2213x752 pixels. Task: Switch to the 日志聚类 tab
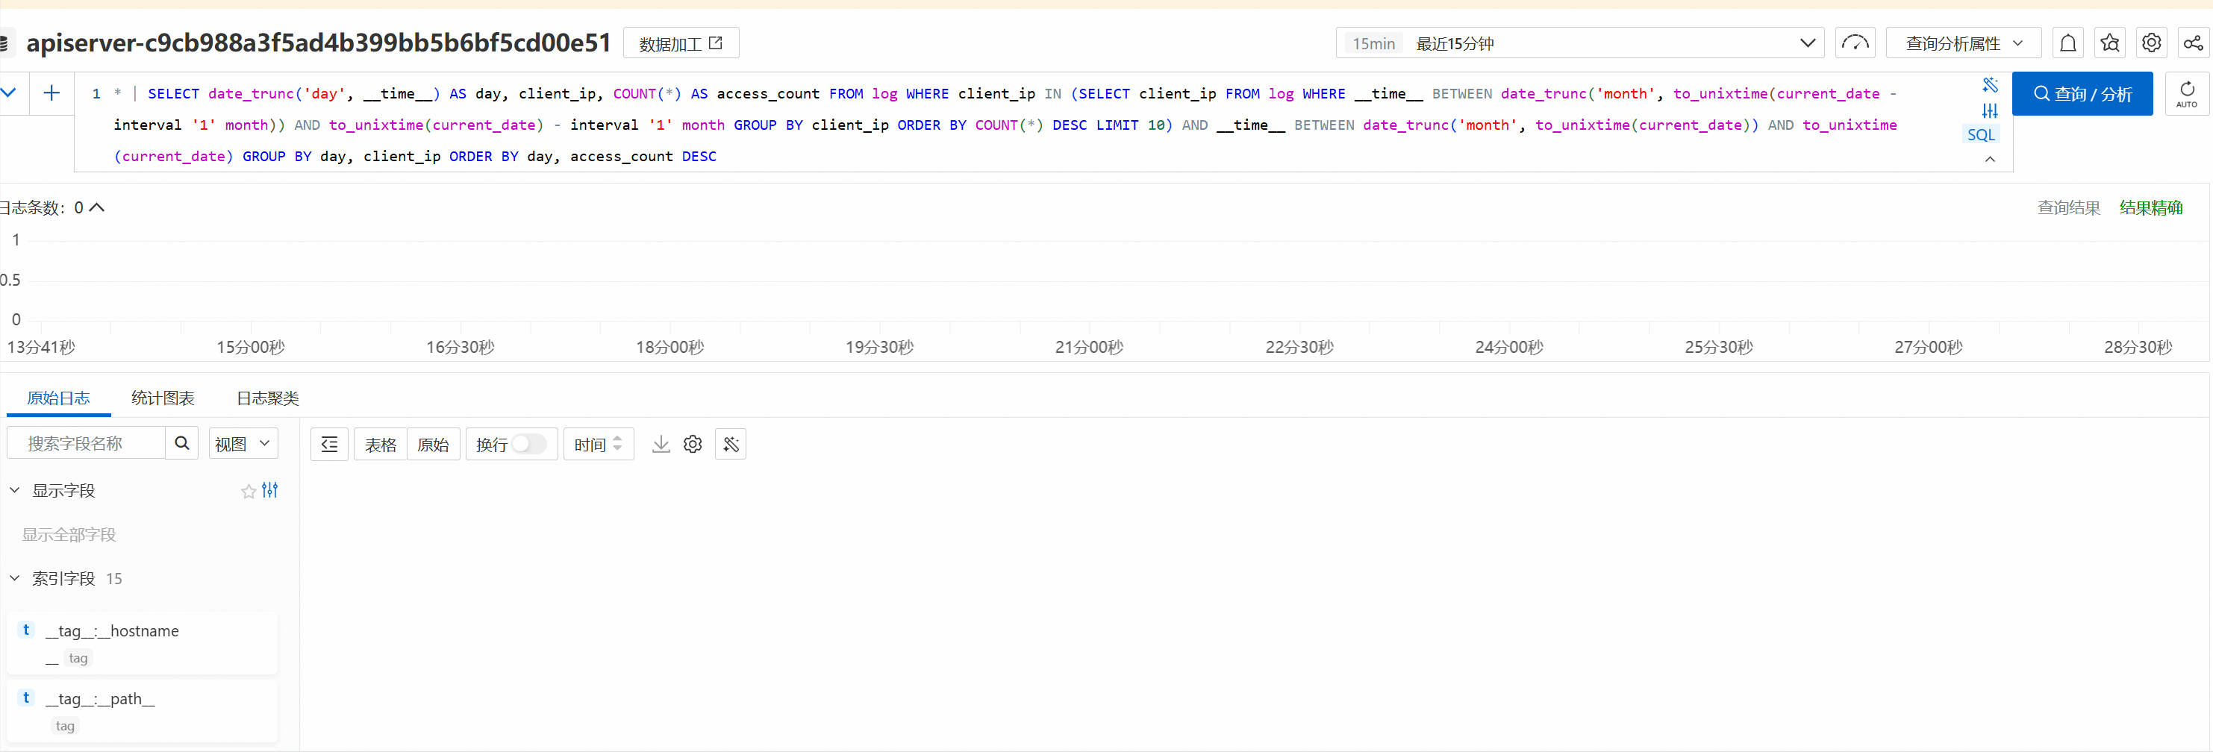(x=267, y=398)
